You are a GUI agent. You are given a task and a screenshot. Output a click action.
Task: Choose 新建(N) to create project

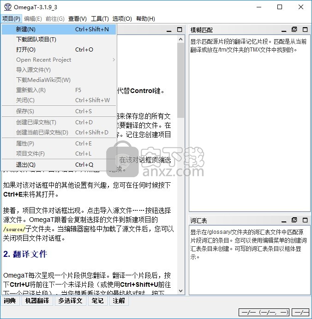coord(59,29)
